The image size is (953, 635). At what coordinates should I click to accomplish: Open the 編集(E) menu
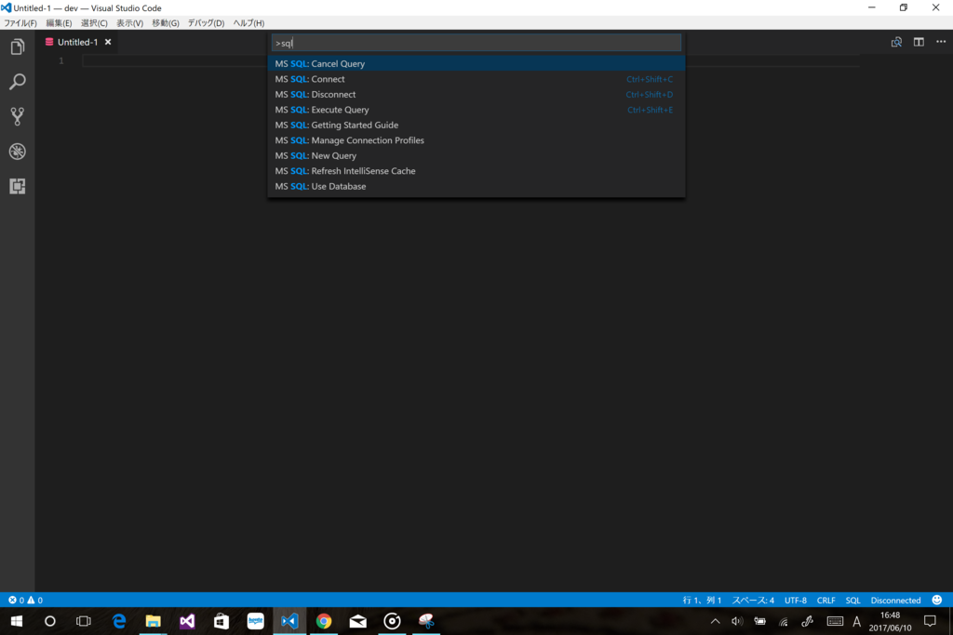[x=59, y=23]
